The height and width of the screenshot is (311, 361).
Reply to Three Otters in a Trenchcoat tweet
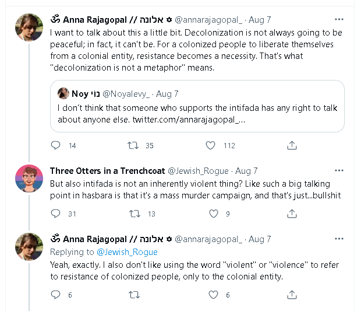[56, 214]
